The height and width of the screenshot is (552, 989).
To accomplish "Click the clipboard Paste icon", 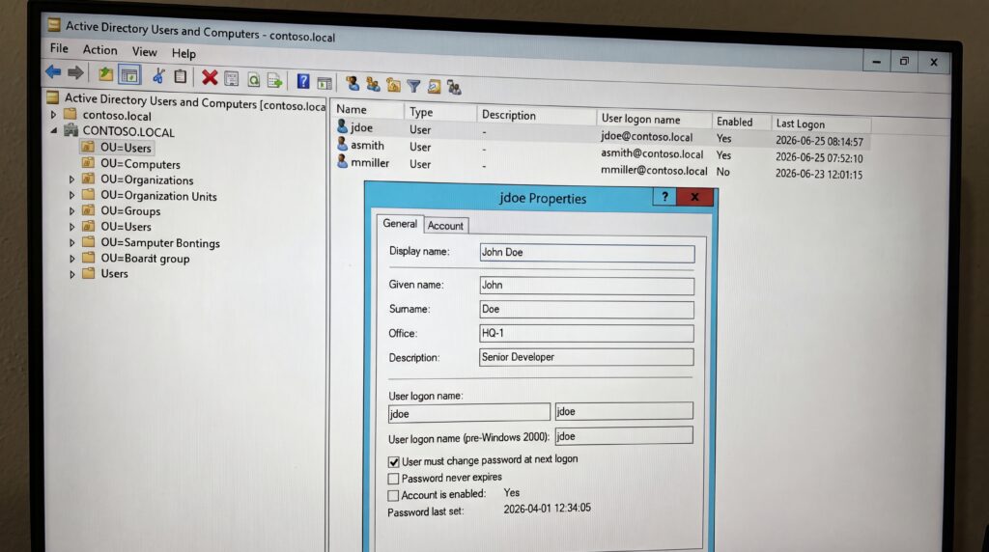I will pyautogui.click(x=181, y=77).
